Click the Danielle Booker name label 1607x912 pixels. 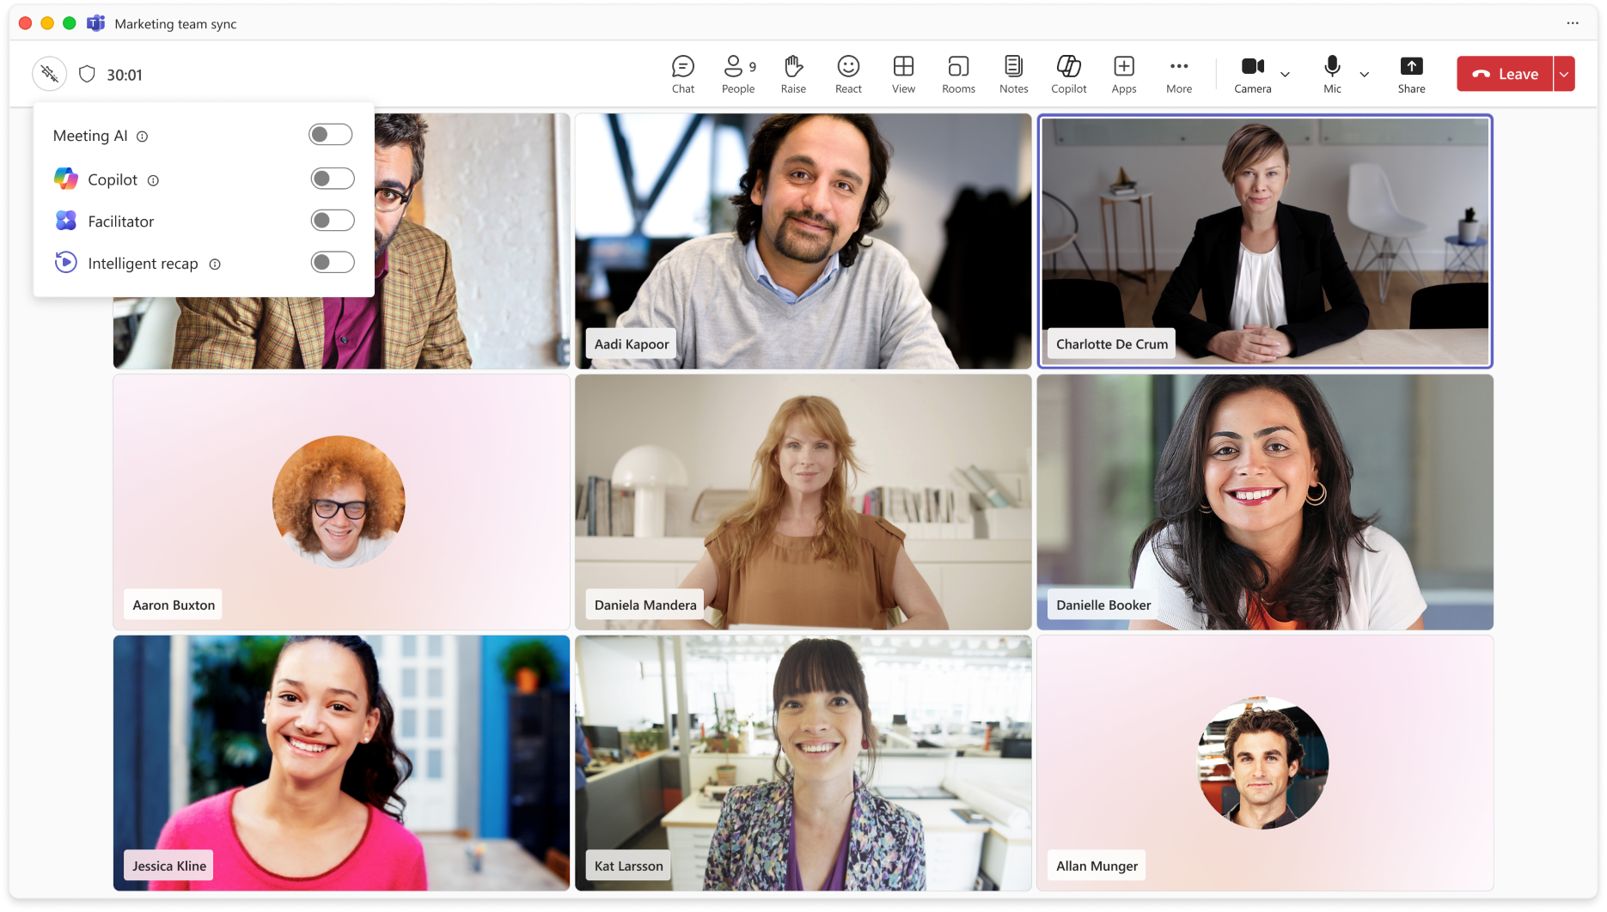1103,605
